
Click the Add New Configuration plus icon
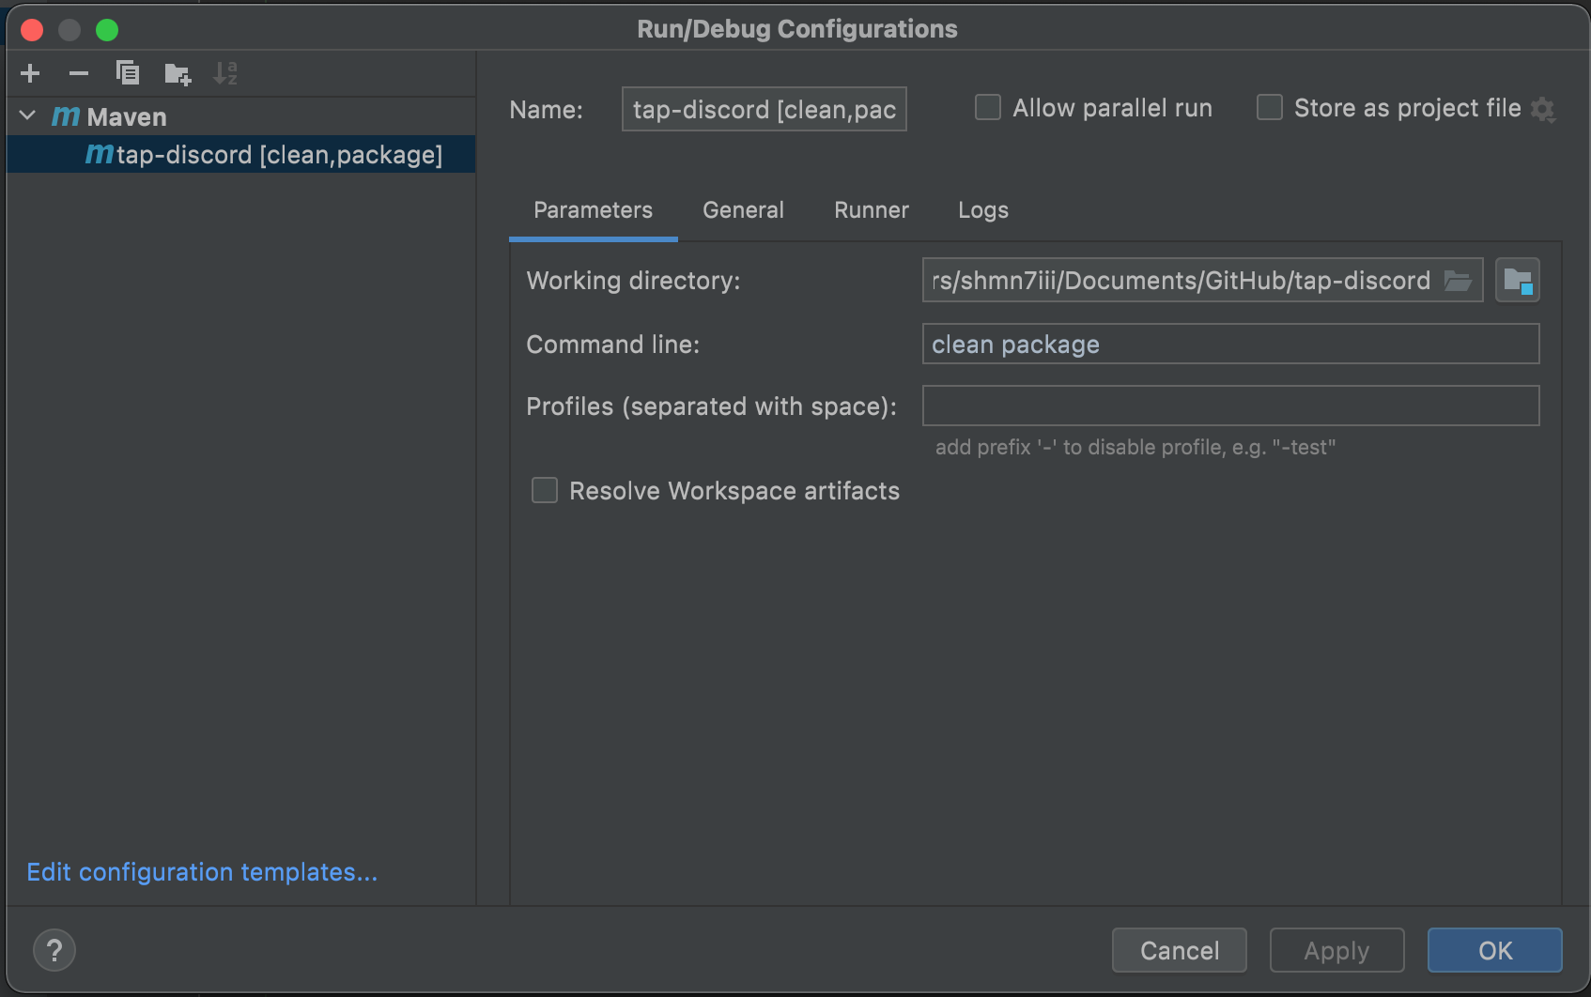pyautogui.click(x=30, y=73)
